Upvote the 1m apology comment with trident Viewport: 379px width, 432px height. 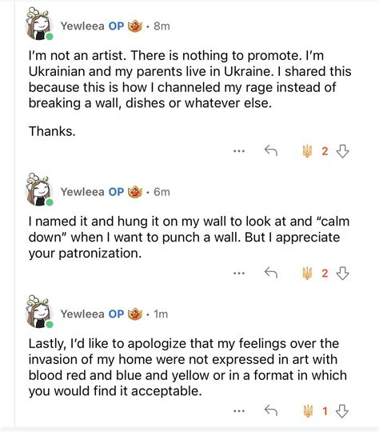point(308,411)
